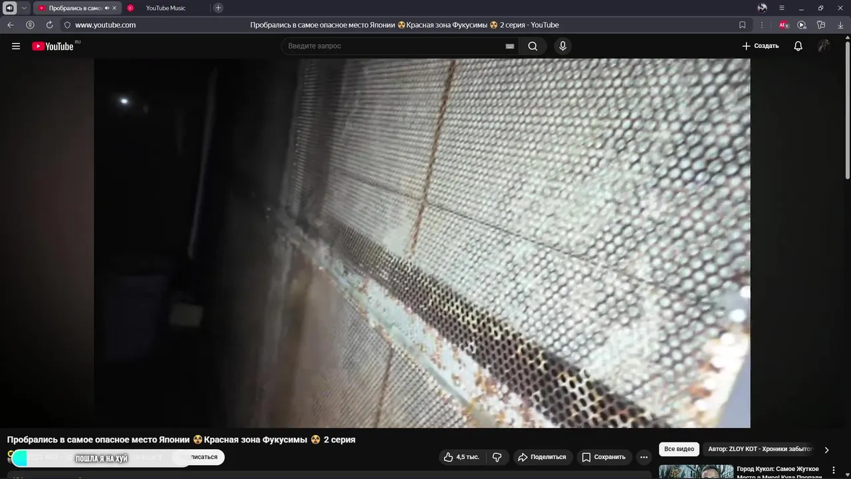The width and height of the screenshot is (851, 479).
Task: Open the YouTube account avatar menu
Action: pyautogui.click(x=824, y=46)
